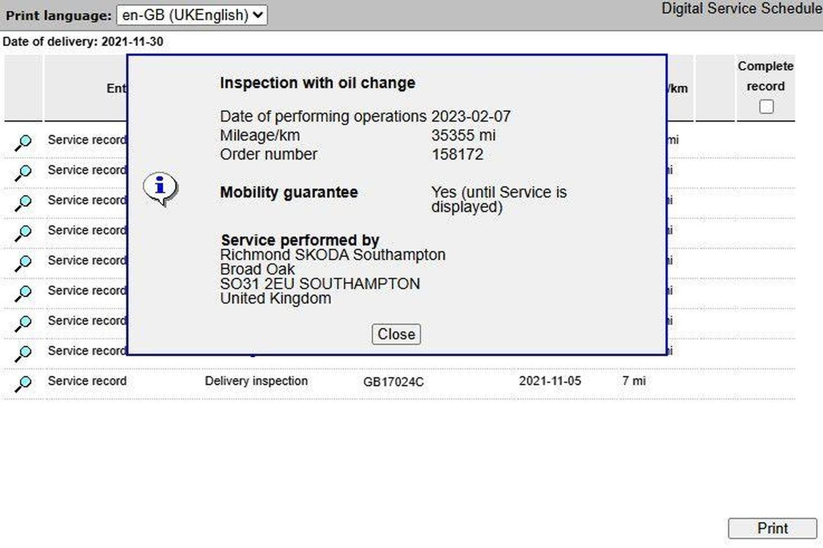
Task: Select the Delivery inspection entry text
Action: 256,381
